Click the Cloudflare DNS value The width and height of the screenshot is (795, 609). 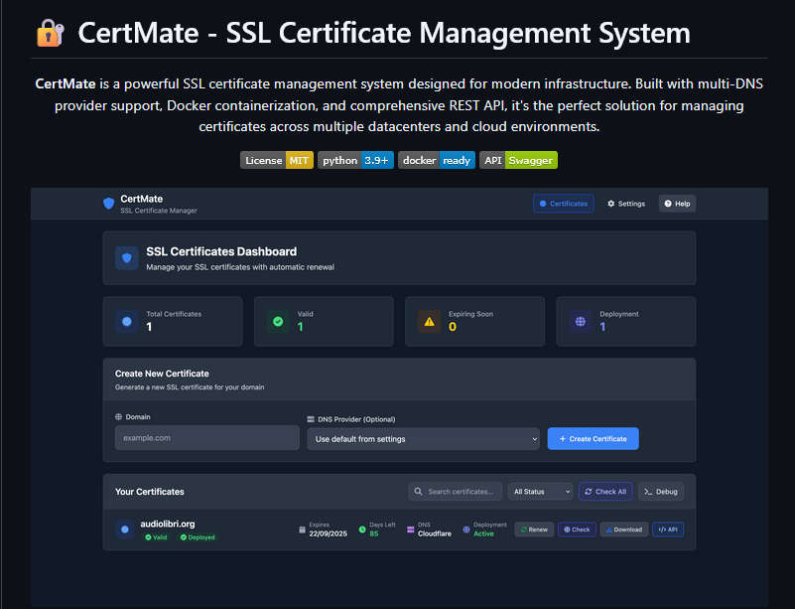point(435,533)
